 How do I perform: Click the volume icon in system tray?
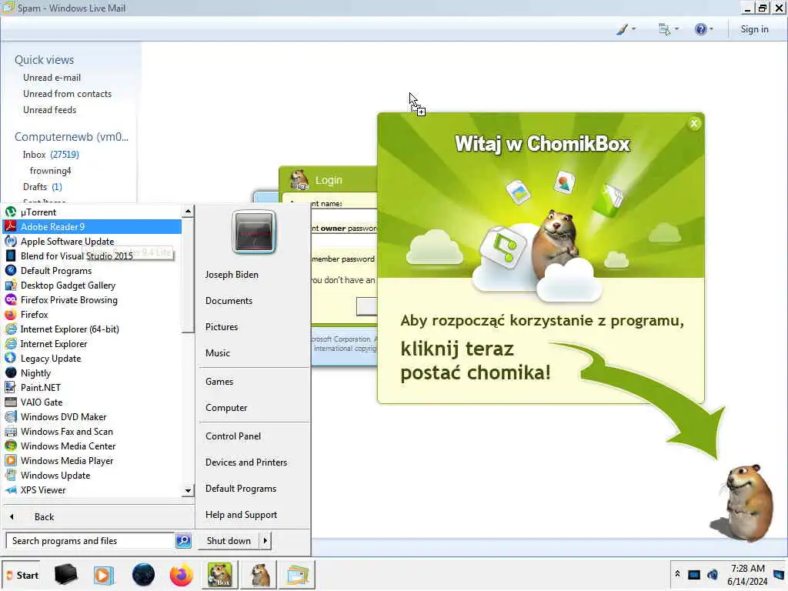coord(712,575)
